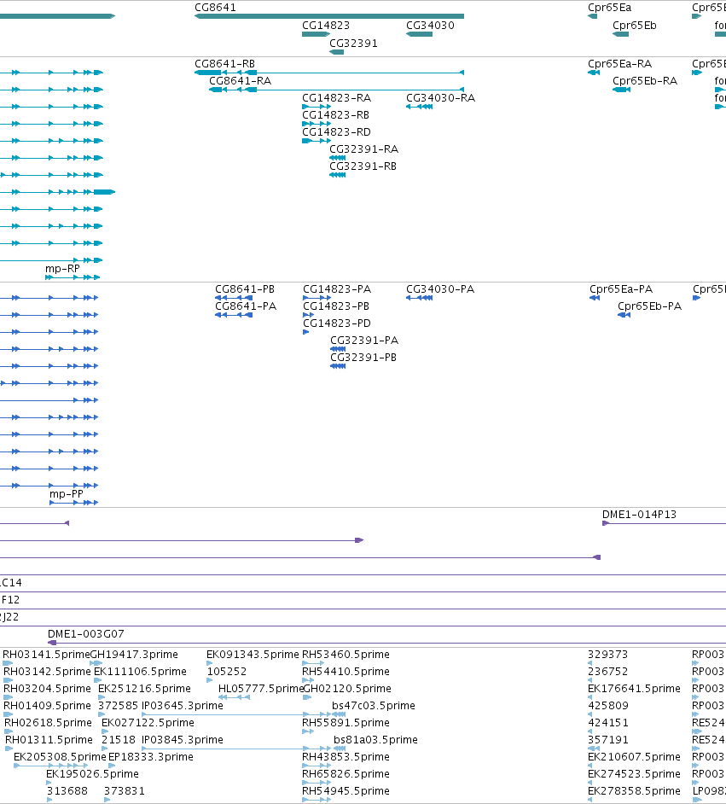Open EST bs81a03.5prime

375,739
